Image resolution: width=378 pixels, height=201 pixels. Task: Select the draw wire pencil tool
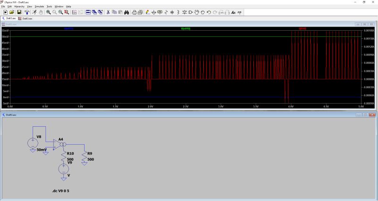[x=148, y=12]
